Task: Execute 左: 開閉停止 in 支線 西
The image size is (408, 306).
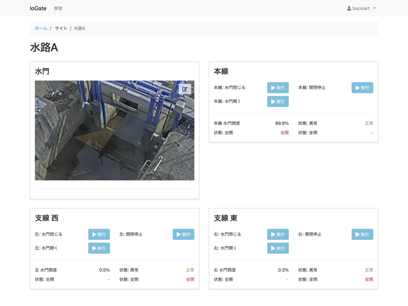Action: 183,234
